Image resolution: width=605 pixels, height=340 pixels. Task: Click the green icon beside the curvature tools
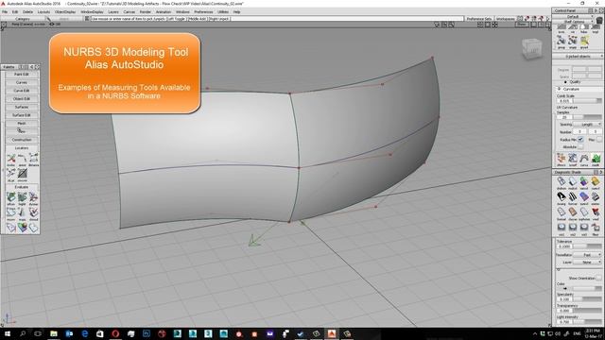pyautogui.click(x=596, y=160)
